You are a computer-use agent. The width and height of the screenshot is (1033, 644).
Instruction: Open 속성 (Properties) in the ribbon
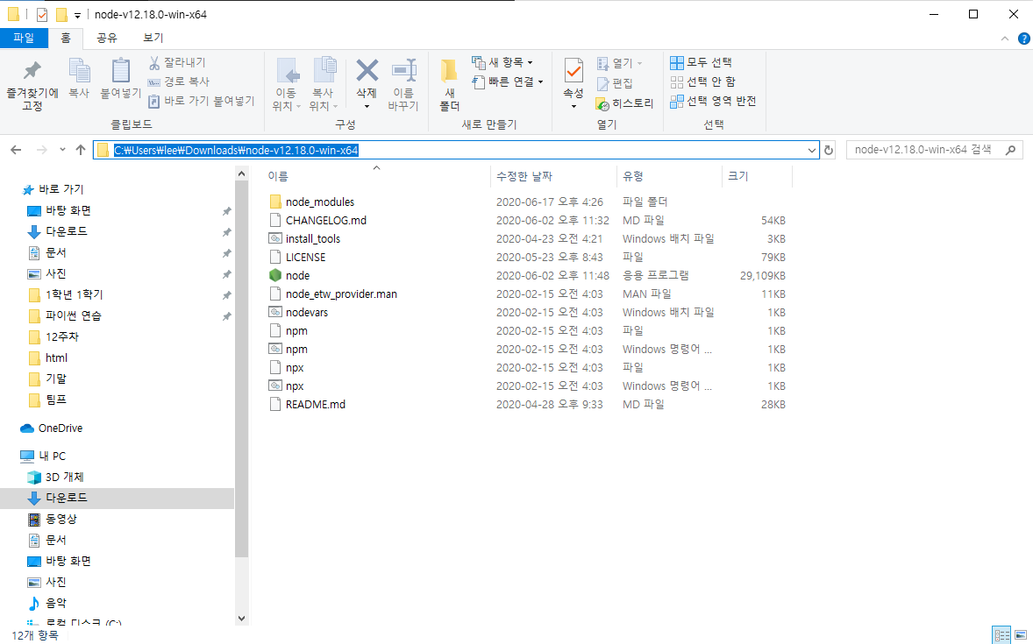[573, 84]
